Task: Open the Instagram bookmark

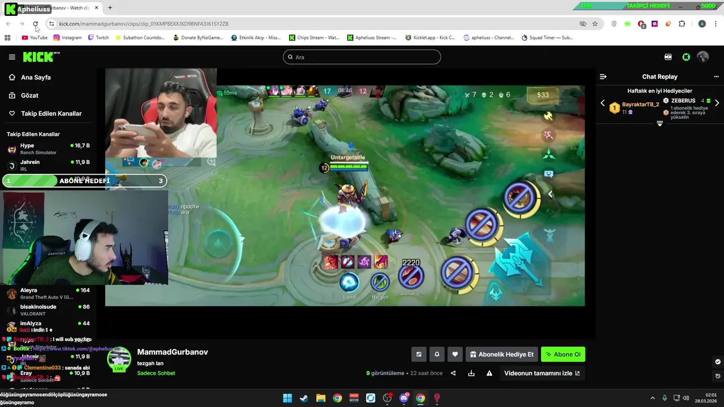Action: 67,38
